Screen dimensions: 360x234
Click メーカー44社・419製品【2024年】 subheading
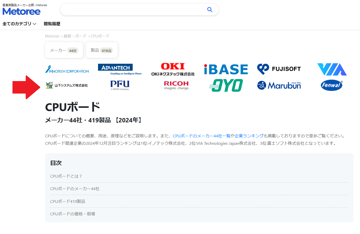(x=94, y=120)
